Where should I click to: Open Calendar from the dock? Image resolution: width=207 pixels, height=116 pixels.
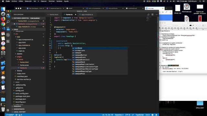coord(3,34)
